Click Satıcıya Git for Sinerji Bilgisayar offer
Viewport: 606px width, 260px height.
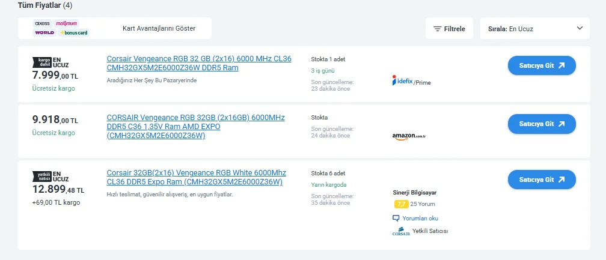542,180
